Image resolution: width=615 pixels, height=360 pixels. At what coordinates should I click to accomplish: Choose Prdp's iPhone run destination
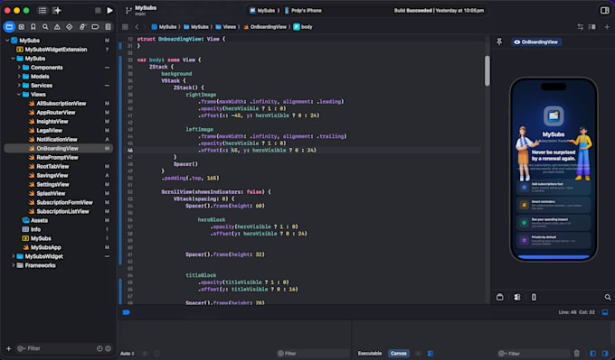(x=303, y=11)
